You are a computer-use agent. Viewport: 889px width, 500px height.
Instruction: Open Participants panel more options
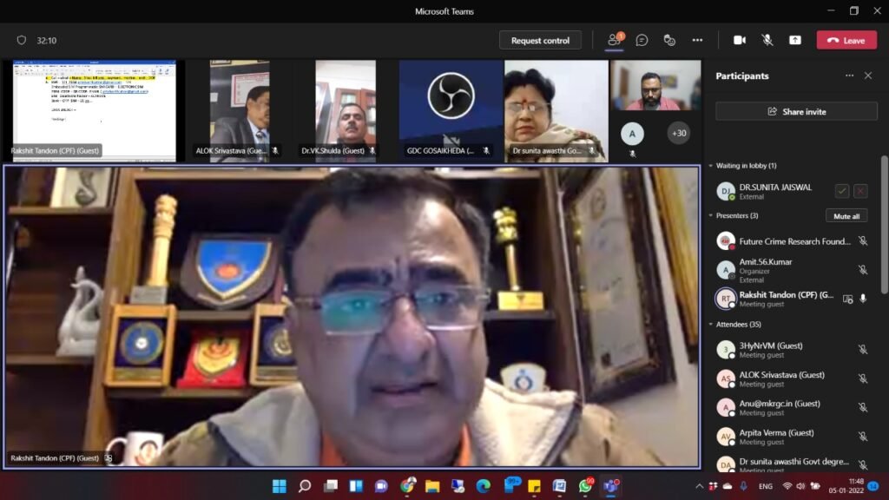(849, 76)
